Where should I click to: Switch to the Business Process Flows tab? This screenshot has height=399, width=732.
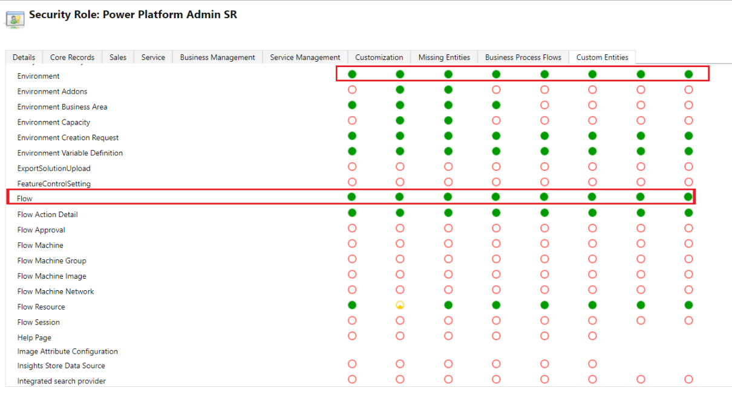(x=523, y=57)
